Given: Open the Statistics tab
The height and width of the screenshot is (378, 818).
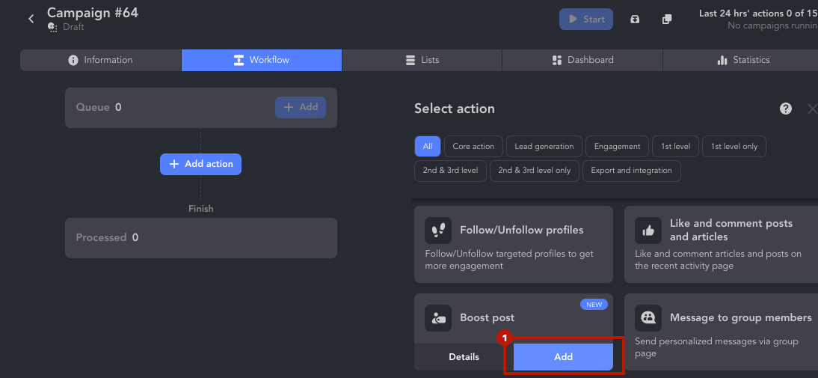Looking at the screenshot, I should [743, 60].
